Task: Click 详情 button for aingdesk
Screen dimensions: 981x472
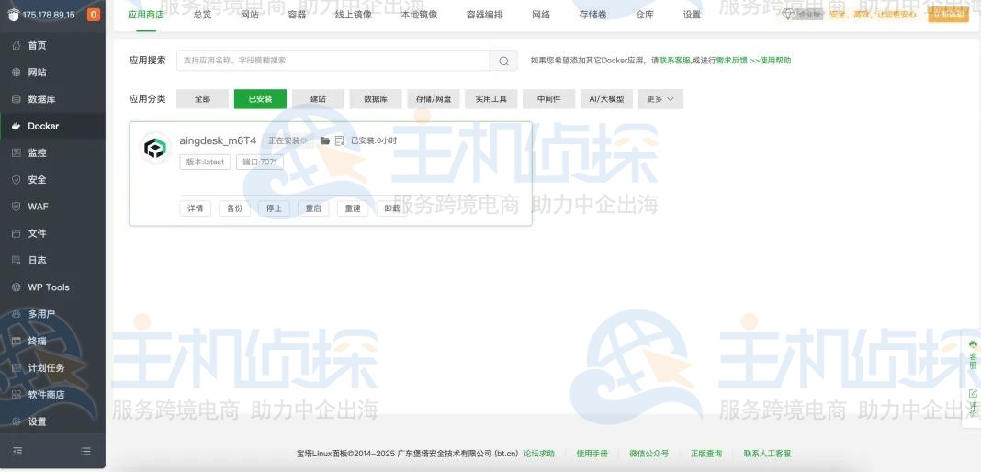Action: point(196,208)
